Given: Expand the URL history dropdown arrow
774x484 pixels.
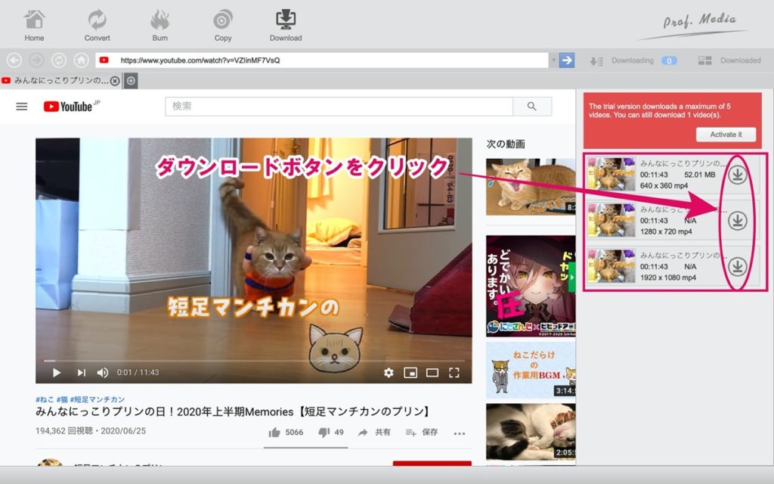Looking at the screenshot, I should [x=553, y=60].
